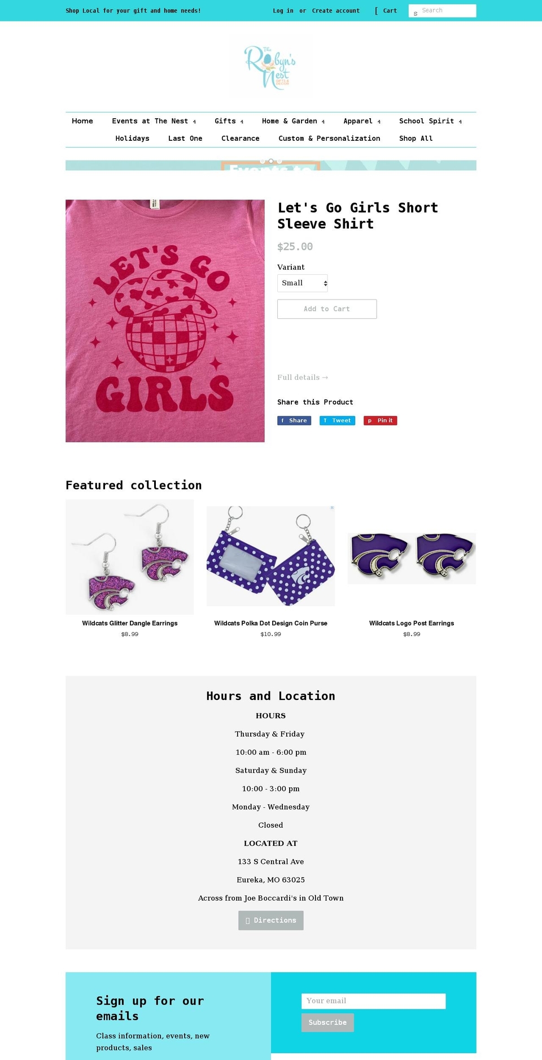Viewport: 542px width, 1060px height.
Task: Open the Clearance menu item
Action: pos(241,139)
